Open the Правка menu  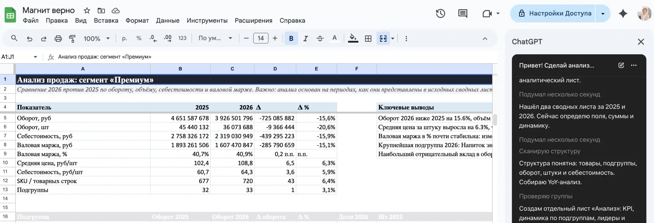pos(57,20)
